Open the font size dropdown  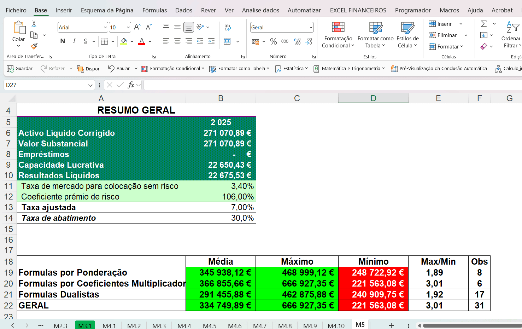coord(128,27)
